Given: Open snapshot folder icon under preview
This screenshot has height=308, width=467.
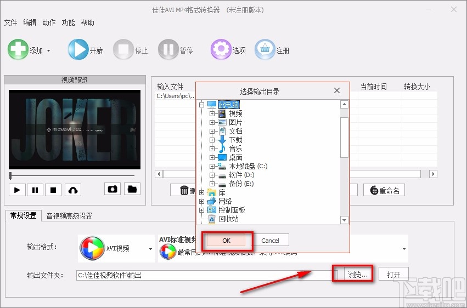Looking at the screenshot, I should tap(132, 189).
